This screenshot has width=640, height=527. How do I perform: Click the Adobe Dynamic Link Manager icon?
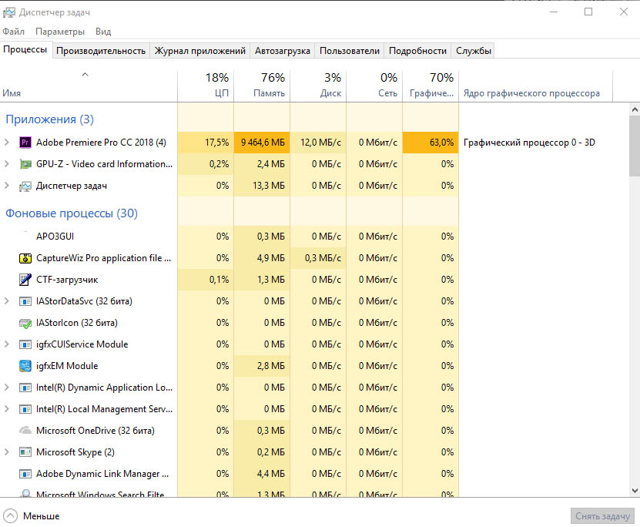pyautogui.click(x=25, y=474)
